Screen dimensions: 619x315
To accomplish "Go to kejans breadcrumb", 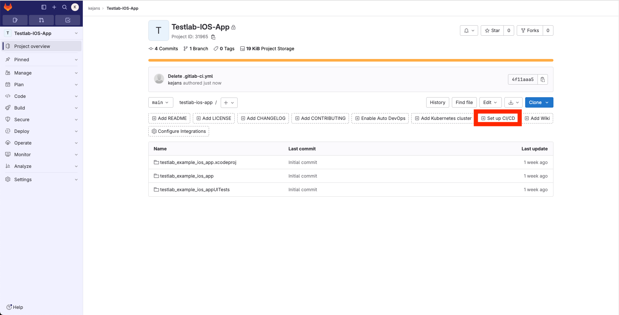I will coord(94,8).
